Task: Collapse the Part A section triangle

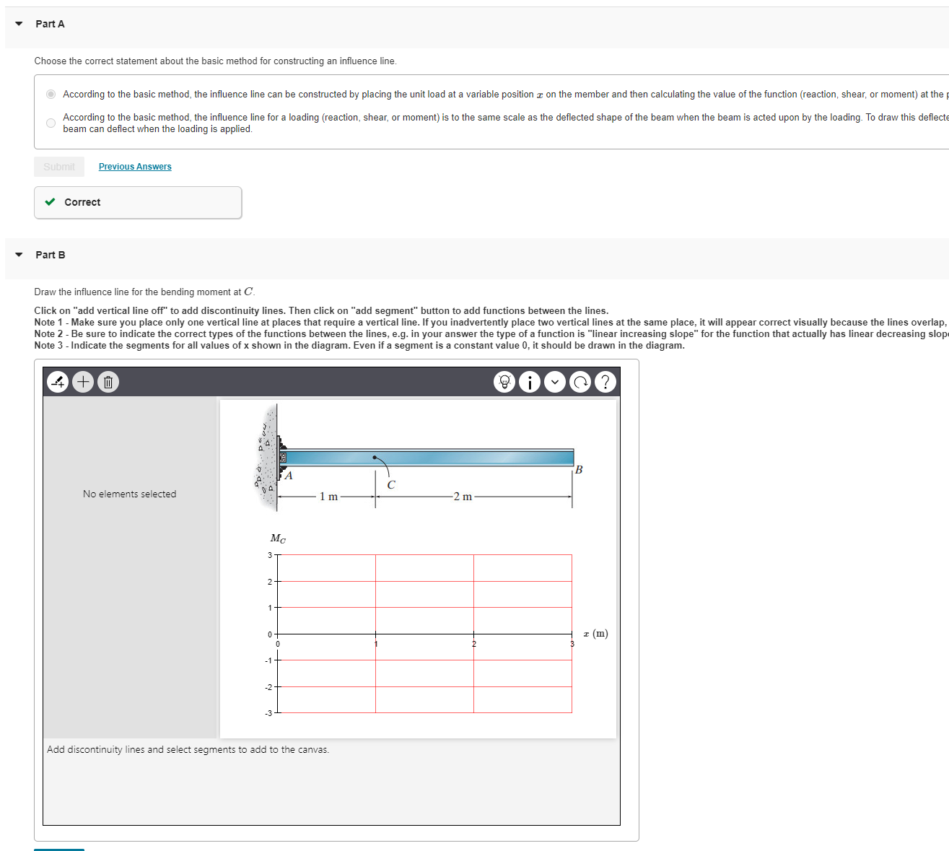Action: 19,24
